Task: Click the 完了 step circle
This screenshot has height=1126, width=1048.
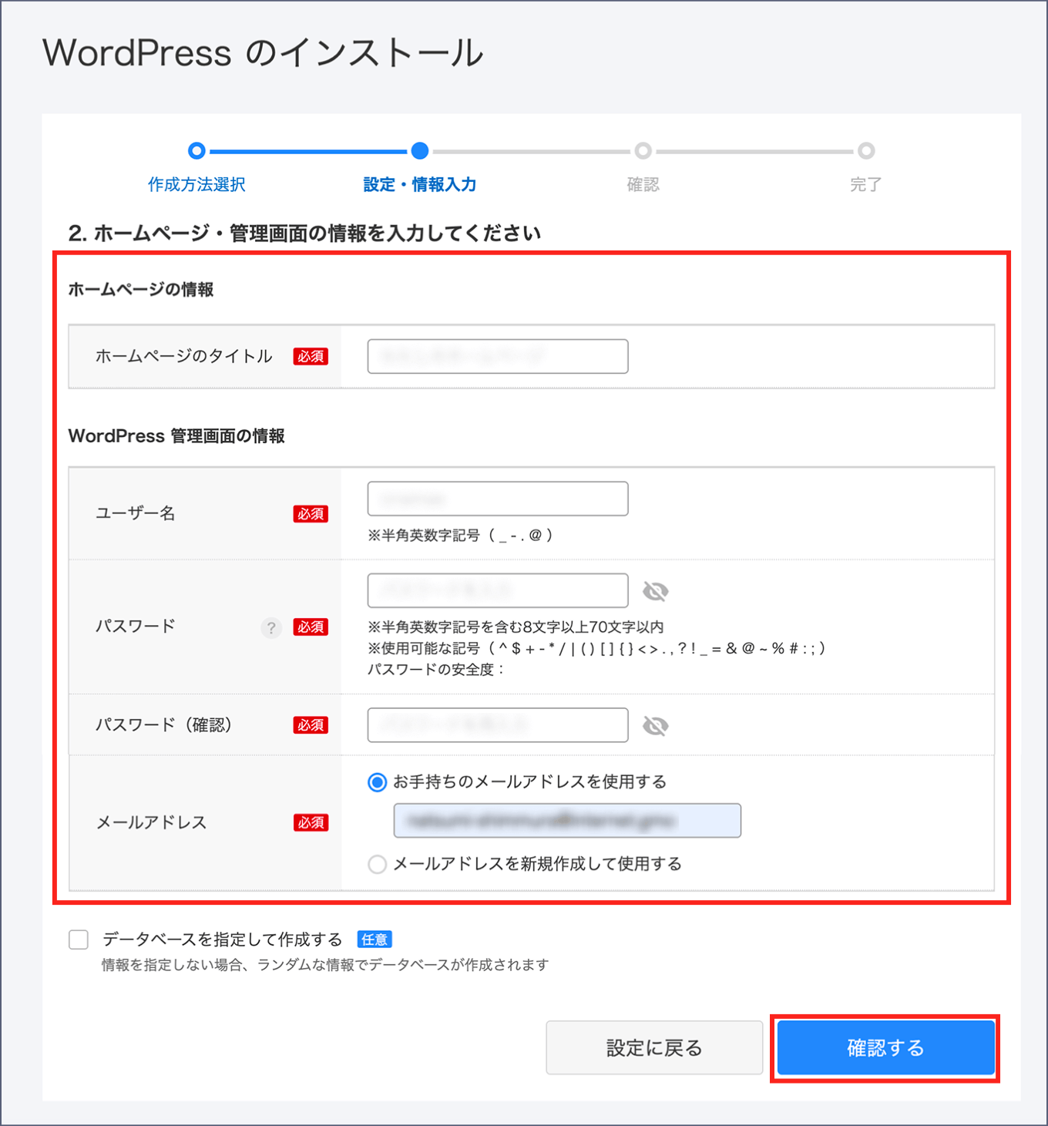Action: pyautogui.click(x=866, y=150)
